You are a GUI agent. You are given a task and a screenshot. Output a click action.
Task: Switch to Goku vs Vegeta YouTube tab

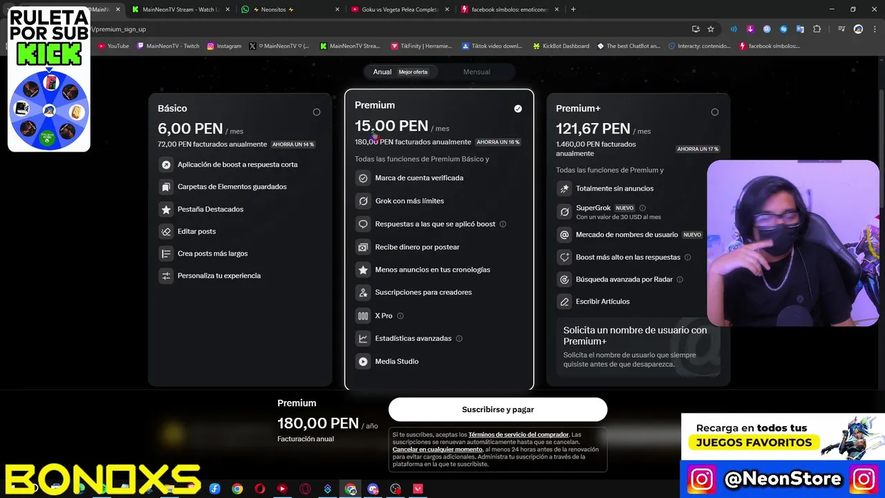[400, 10]
